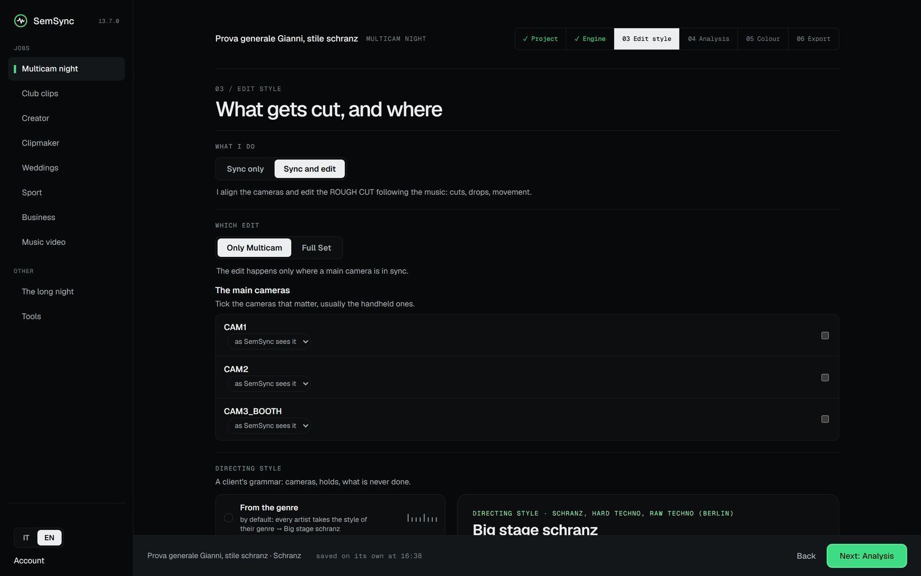Tick the CAM1 main camera checkbox
The width and height of the screenshot is (921, 576).
pyautogui.click(x=825, y=335)
